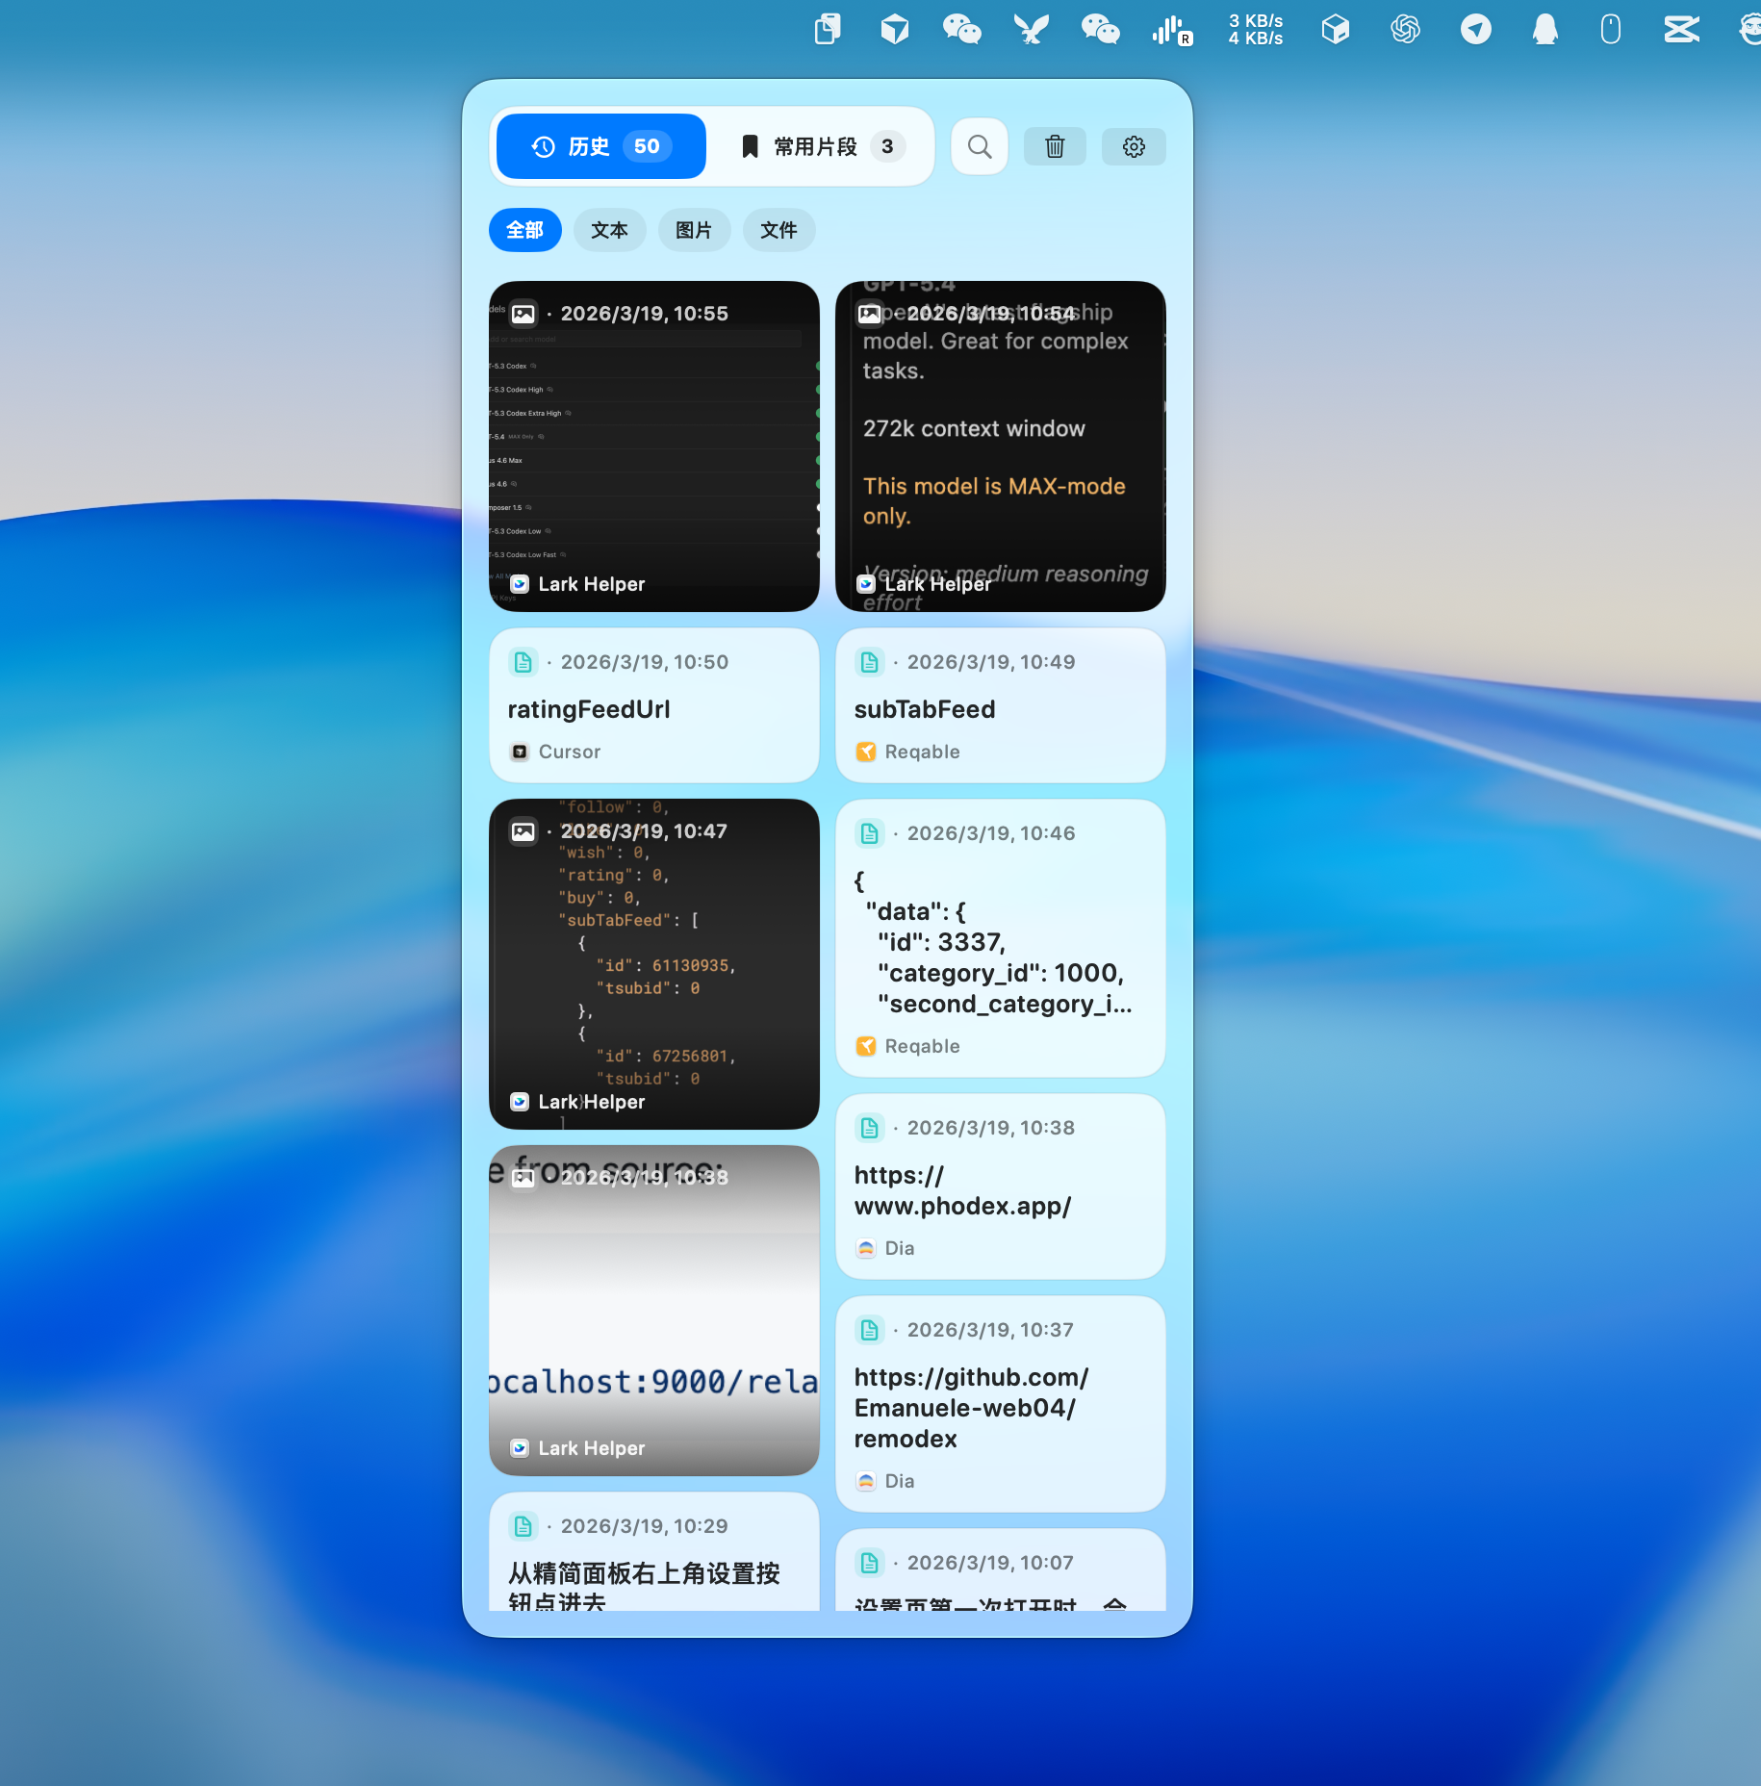
Task: Filter clipboard by 文件 files
Action: point(778,230)
